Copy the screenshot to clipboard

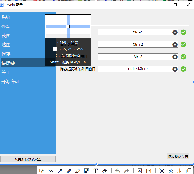(x=189, y=171)
